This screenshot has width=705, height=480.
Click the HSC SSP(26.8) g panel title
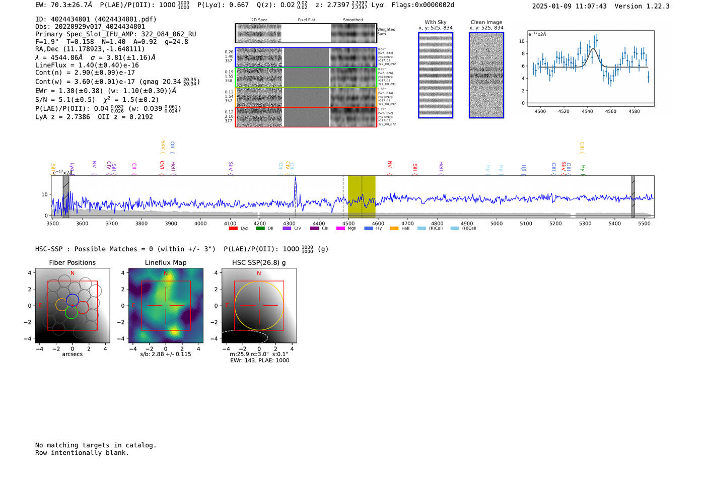[x=259, y=262]
